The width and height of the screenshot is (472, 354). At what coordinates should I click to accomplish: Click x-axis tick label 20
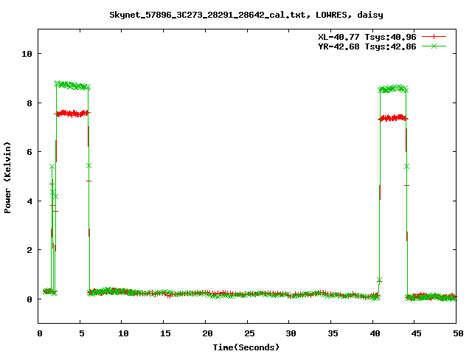[207, 333]
